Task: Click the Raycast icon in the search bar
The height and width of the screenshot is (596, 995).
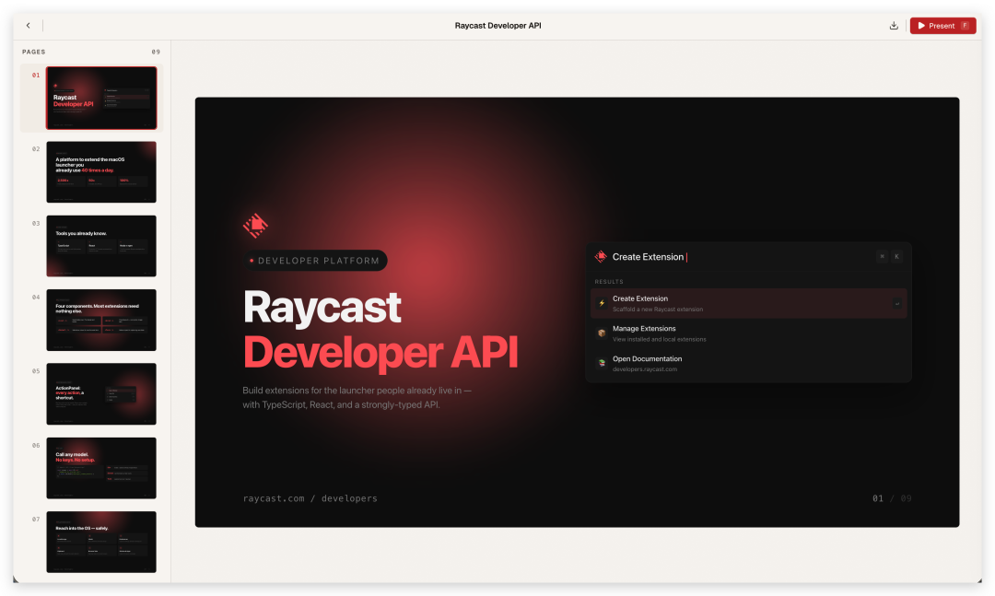Action: tap(601, 256)
